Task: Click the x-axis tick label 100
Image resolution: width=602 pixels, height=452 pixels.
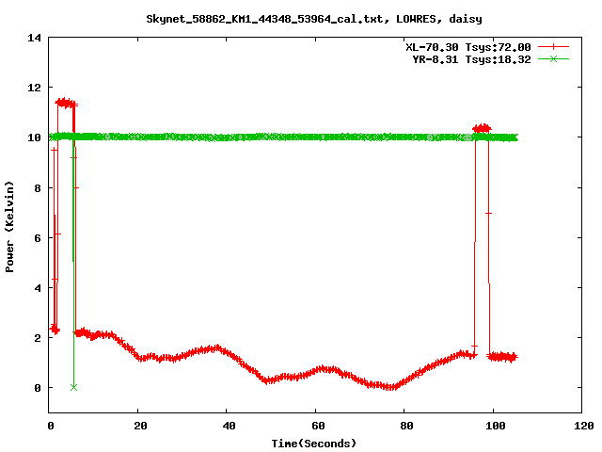Action: pos(496,426)
